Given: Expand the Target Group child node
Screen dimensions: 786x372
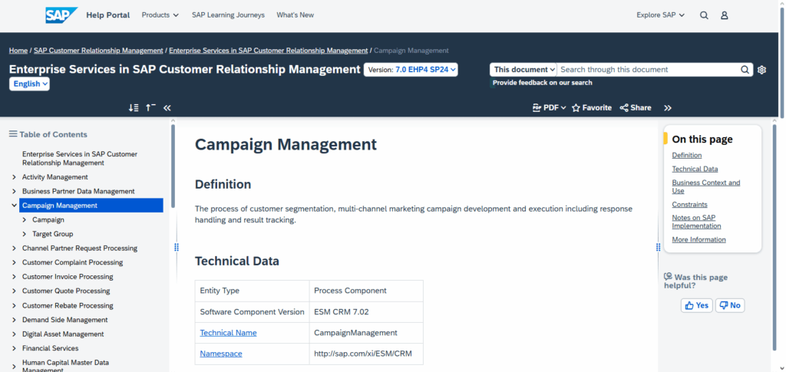Looking at the screenshot, I should tap(24, 234).
